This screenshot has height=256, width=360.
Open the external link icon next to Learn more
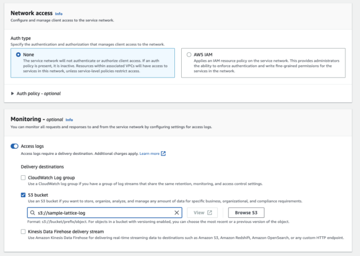163,154
